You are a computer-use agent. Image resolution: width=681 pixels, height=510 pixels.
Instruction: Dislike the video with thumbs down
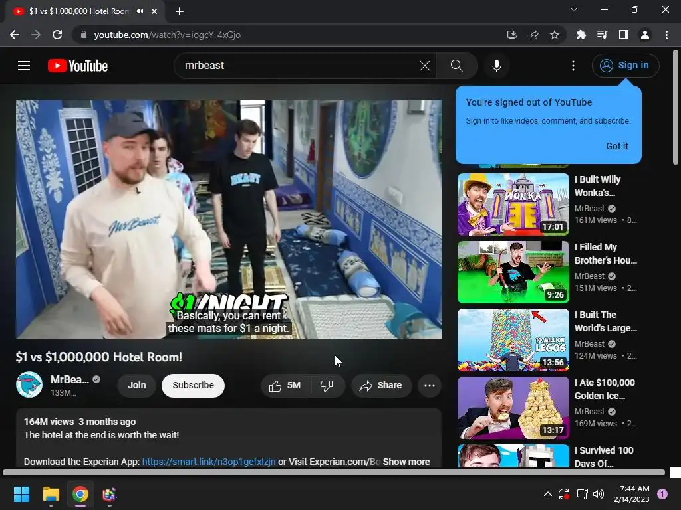tap(327, 386)
